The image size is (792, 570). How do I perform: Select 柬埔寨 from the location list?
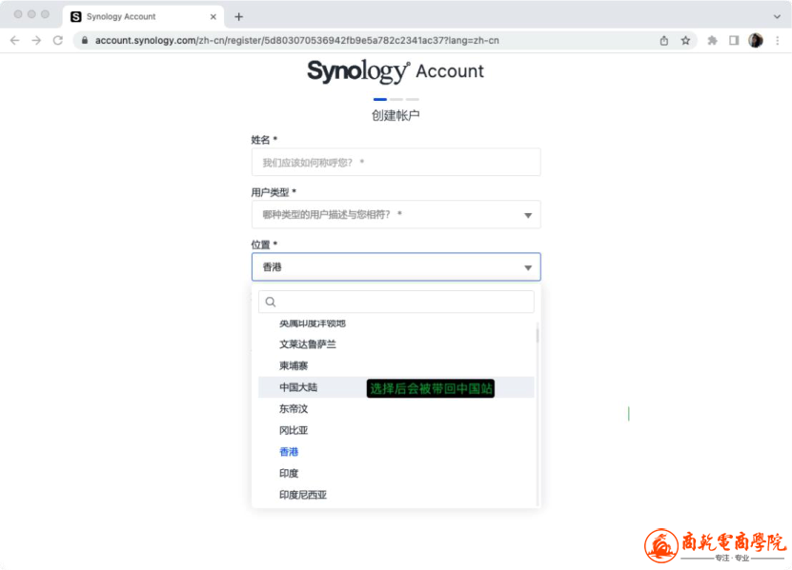coord(396,365)
